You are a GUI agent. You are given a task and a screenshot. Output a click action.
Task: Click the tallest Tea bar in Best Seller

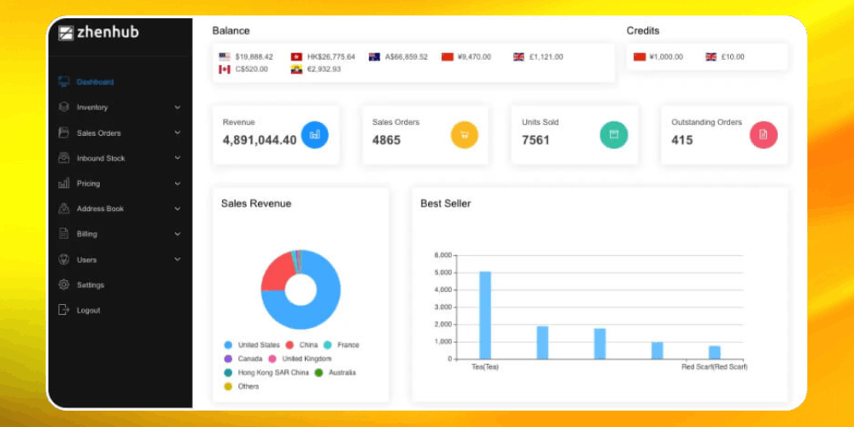pos(485,314)
